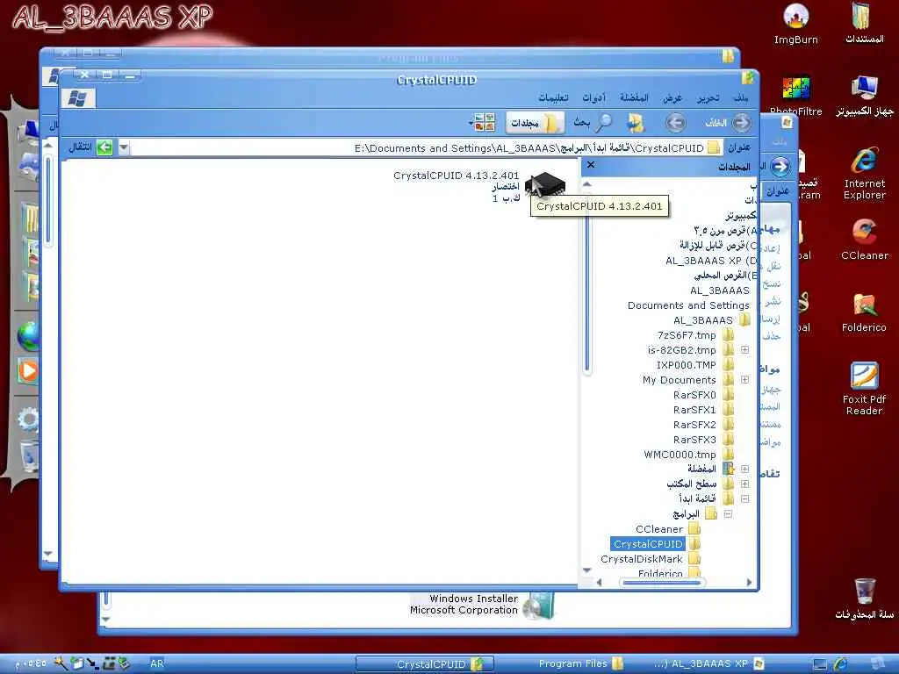Expand the المفضلة tree node
The image size is (899, 674).
coord(744,469)
